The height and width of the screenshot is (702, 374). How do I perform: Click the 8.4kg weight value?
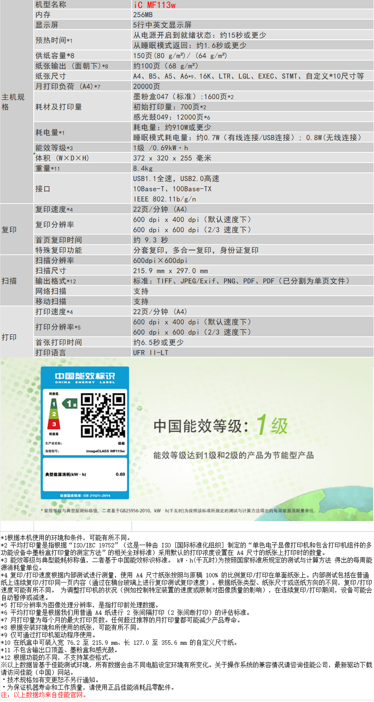point(143,168)
